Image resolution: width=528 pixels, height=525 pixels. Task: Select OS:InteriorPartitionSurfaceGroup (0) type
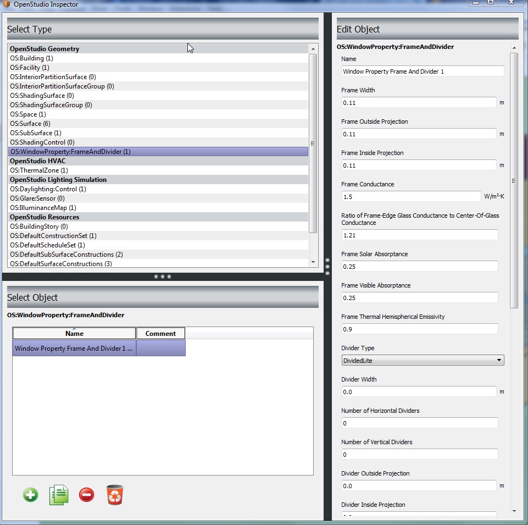tap(158, 86)
